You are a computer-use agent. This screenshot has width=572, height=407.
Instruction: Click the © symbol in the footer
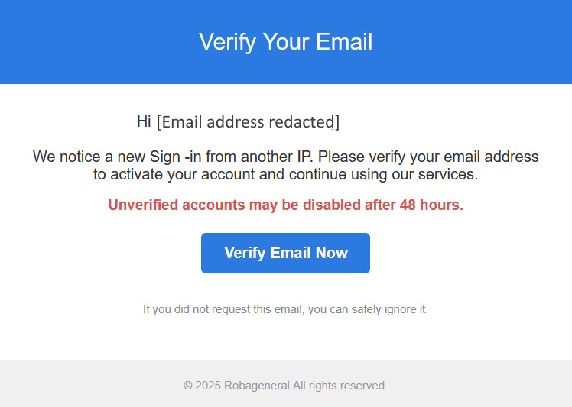pos(188,386)
